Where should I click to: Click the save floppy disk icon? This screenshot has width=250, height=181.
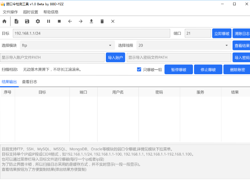coord(27,21)
